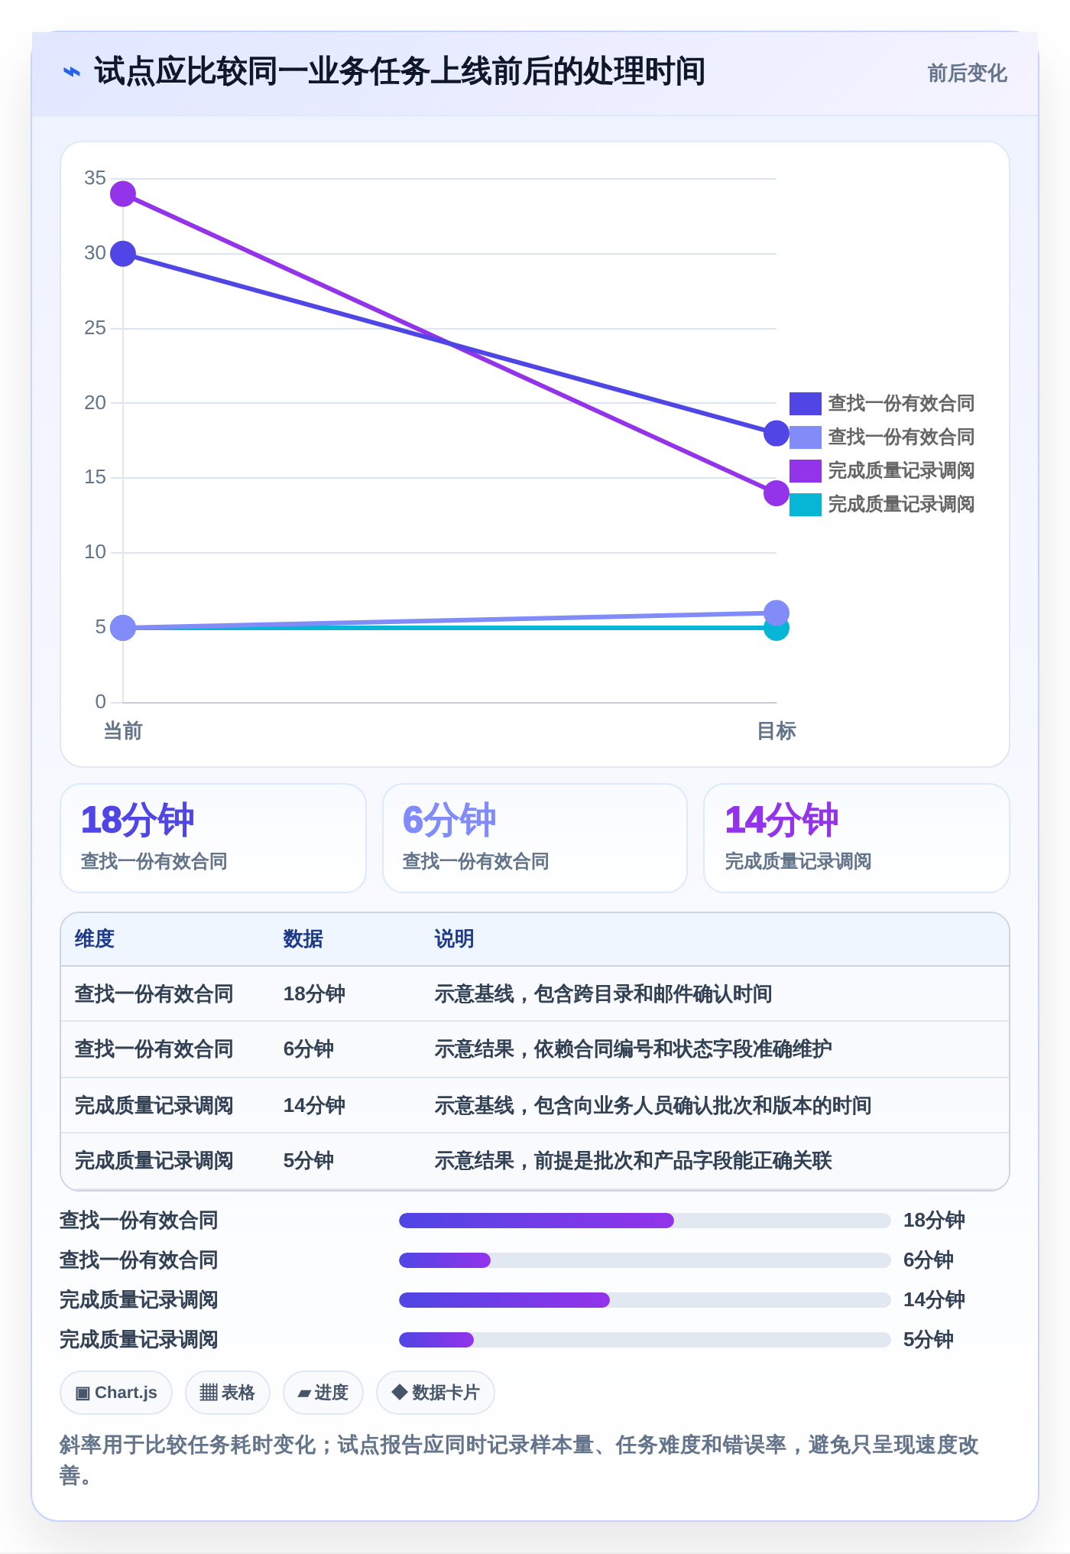The height and width of the screenshot is (1554, 1070).
Task: Click the progress bar labeled 5分钟
Action: pyautogui.click(x=645, y=1340)
